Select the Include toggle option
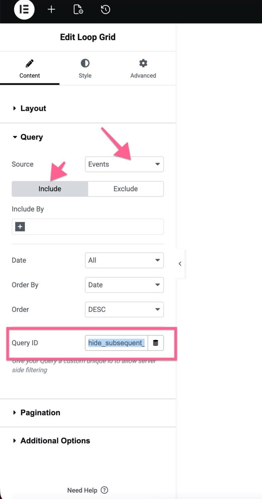262x499 pixels. click(50, 188)
